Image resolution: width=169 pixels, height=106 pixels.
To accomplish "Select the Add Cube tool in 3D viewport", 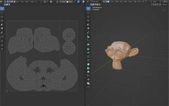I will pyautogui.click(x=88, y=41).
